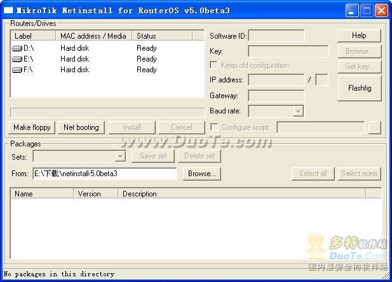Open configure script file picker ellipsis button
Image resolution: width=392 pixels, height=282 pixels.
[374, 127]
